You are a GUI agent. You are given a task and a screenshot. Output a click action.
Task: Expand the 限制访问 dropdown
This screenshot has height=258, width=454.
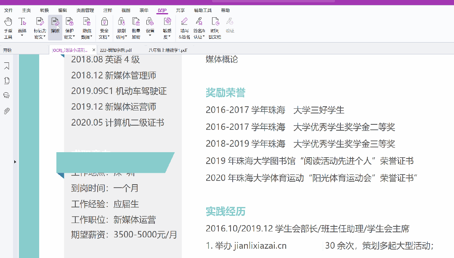coord(121,37)
